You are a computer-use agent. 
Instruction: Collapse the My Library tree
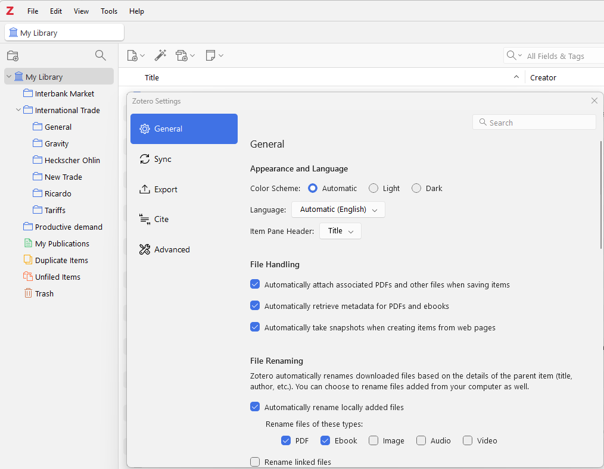point(9,77)
